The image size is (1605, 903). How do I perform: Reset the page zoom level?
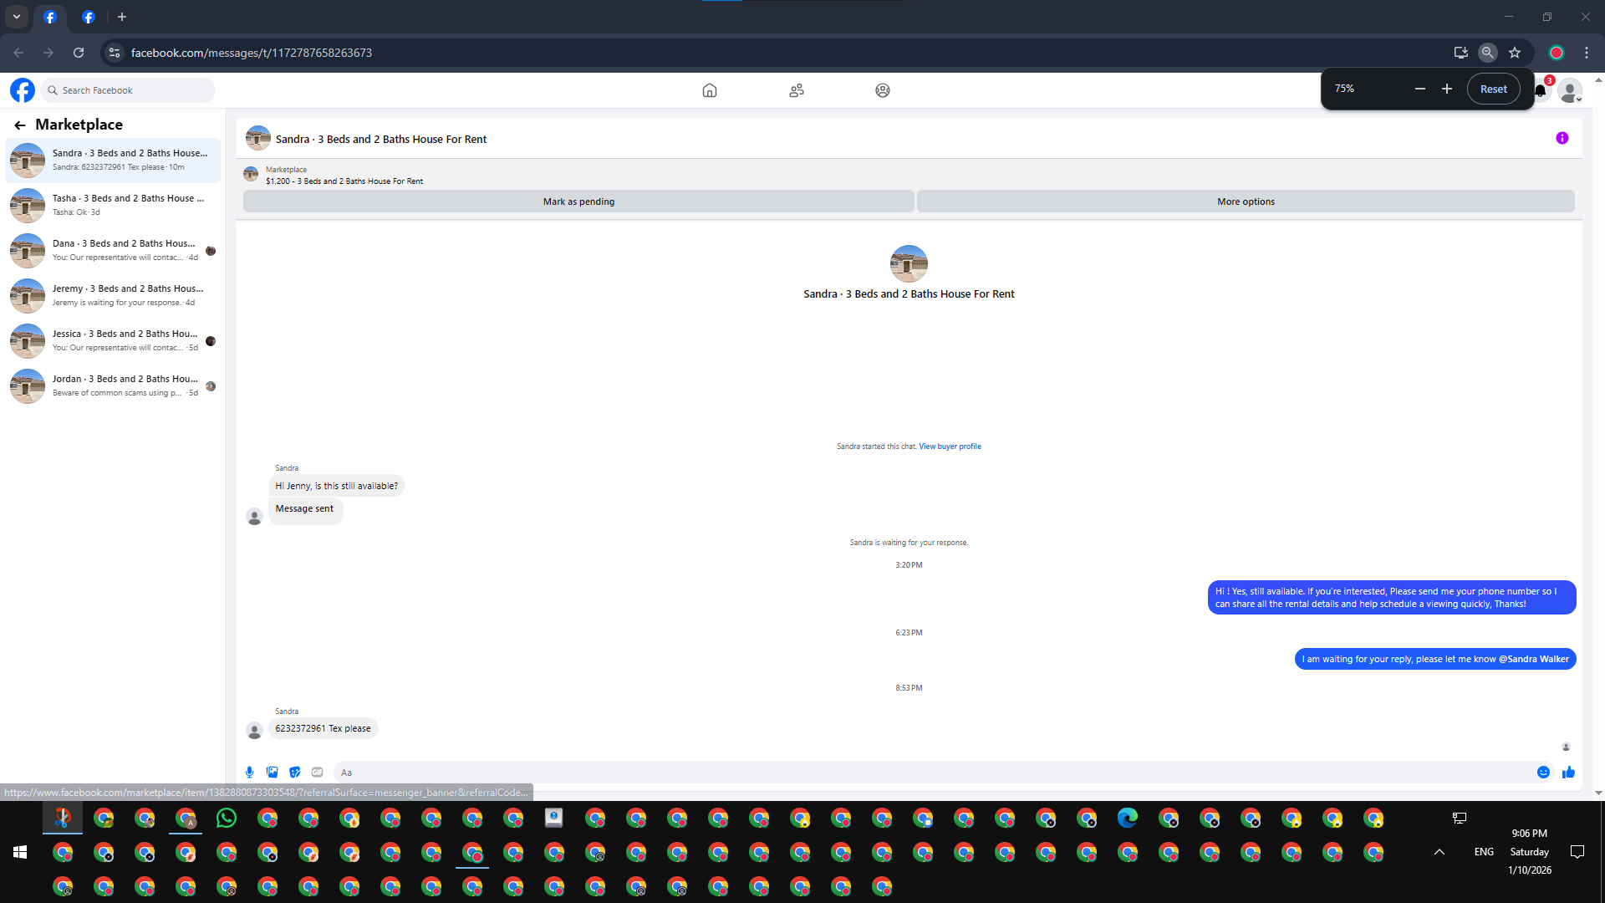[x=1493, y=89]
